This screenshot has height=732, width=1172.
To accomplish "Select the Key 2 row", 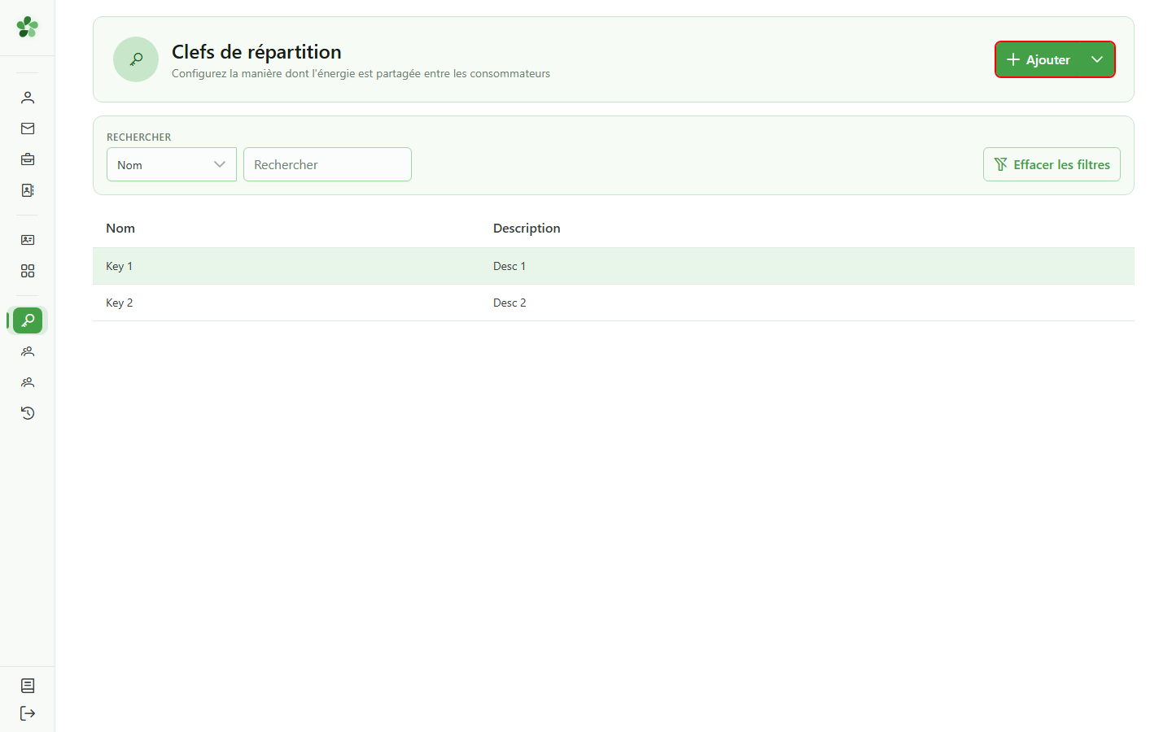I will (x=614, y=303).
